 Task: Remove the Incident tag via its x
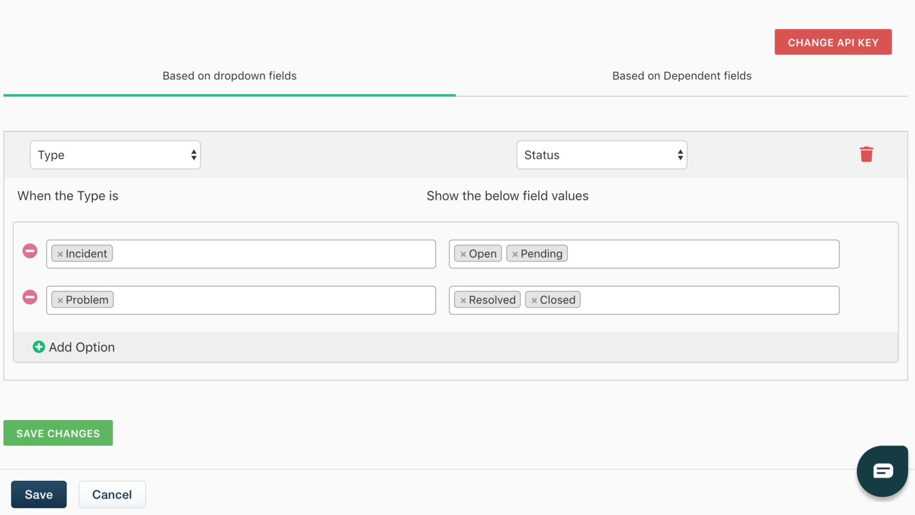[x=60, y=254]
